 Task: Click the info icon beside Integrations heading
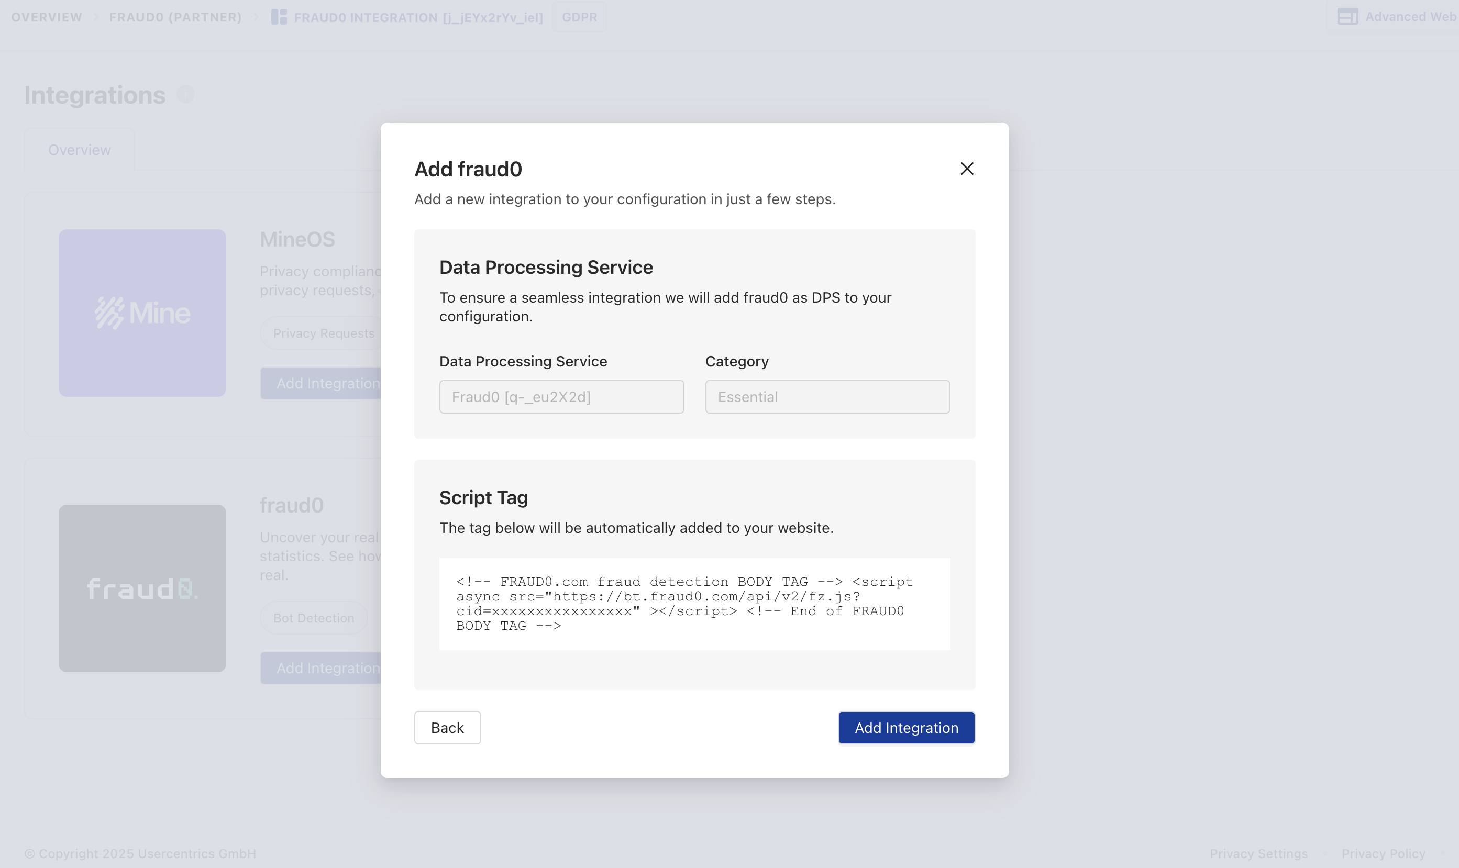(x=185, y=94)
